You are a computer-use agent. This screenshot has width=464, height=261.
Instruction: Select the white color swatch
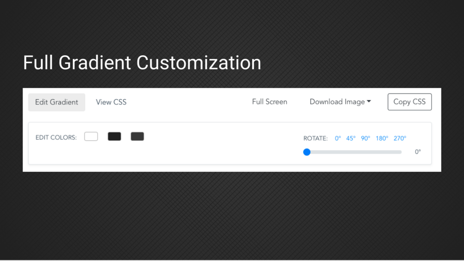click(x=91, y=136)
